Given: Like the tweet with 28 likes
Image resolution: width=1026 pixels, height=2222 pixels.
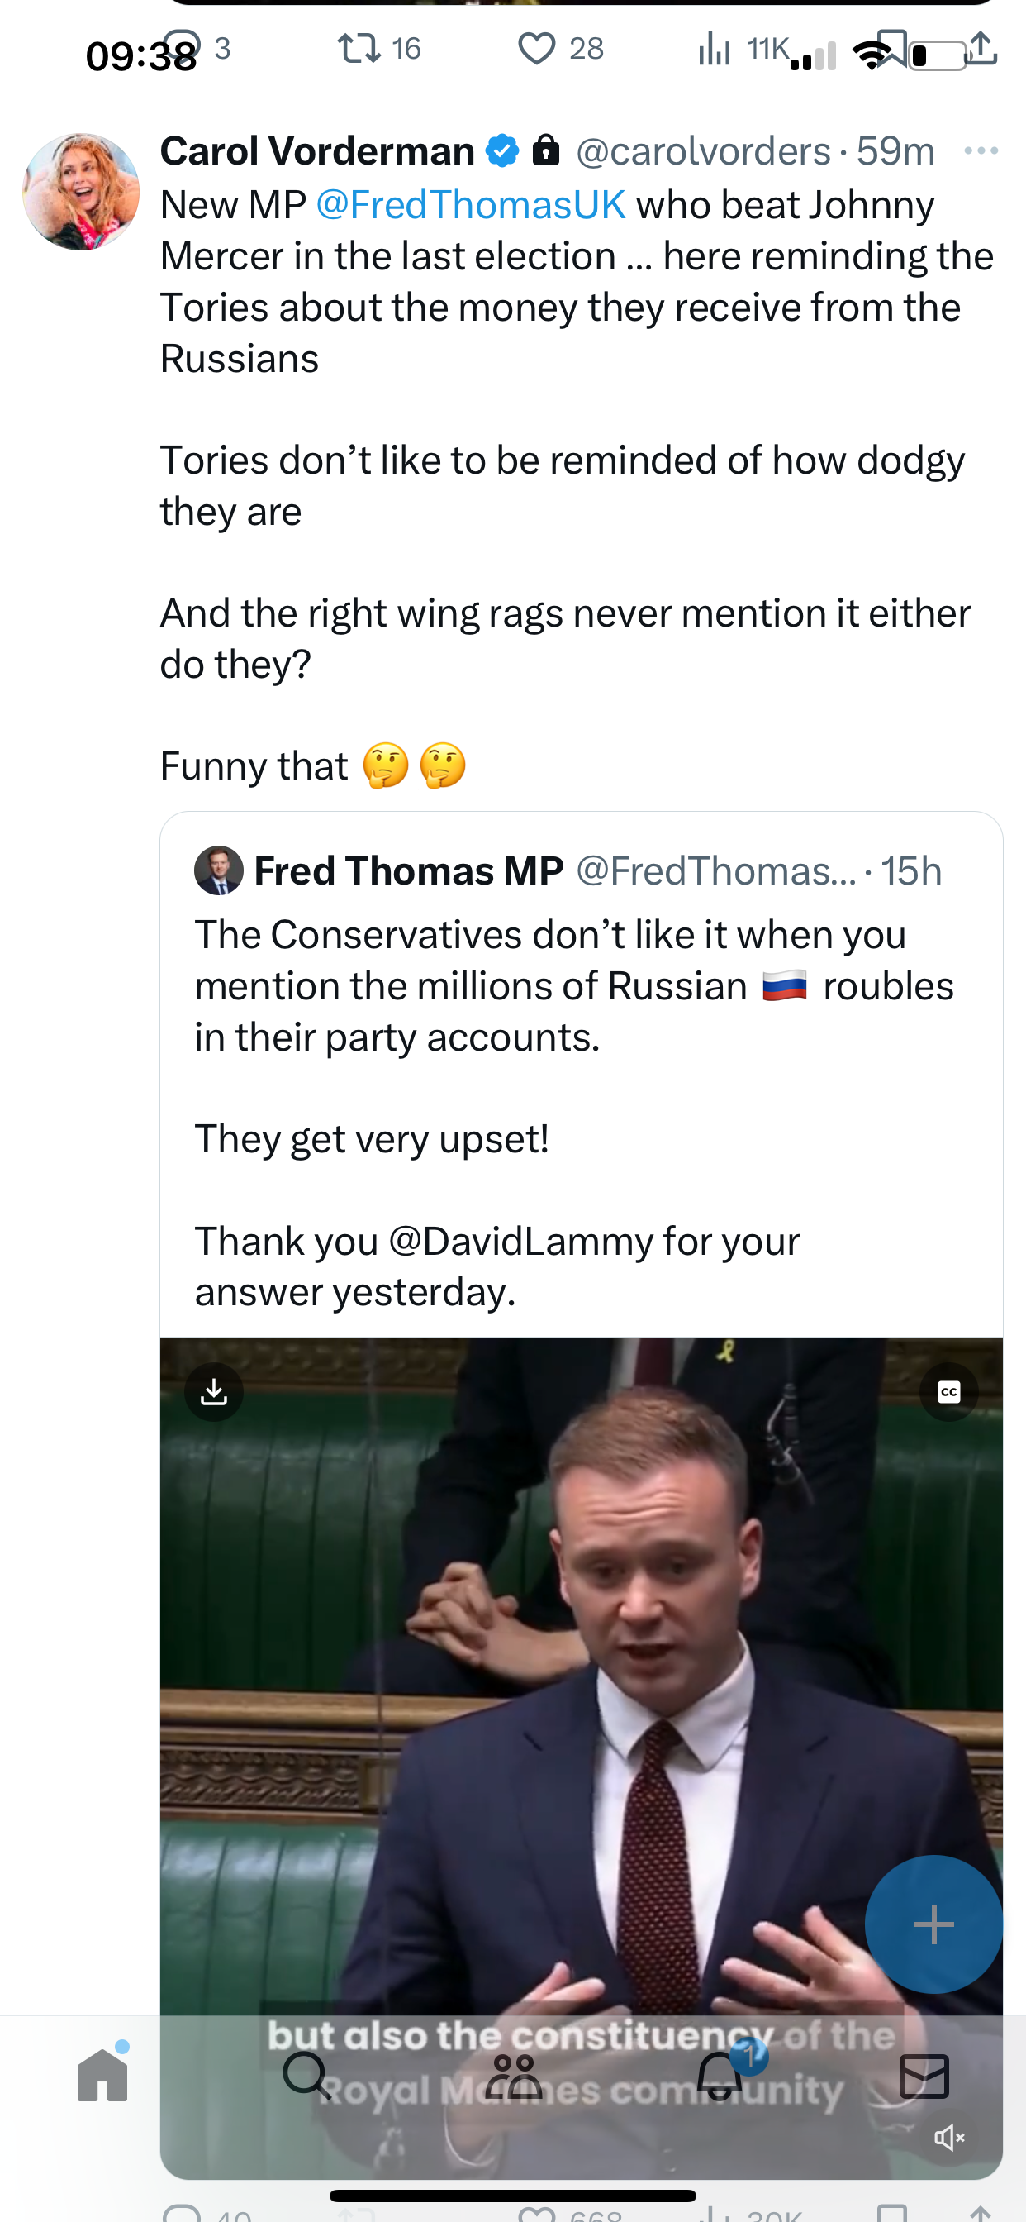Looking at the screenshot, I should (536, 48).
